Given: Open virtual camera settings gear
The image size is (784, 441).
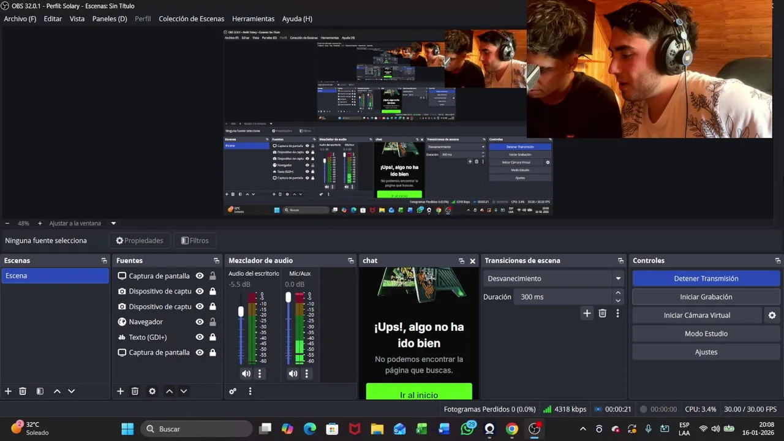Looking at the screenshot, I should pyautogui.click(x=772, y=315).
